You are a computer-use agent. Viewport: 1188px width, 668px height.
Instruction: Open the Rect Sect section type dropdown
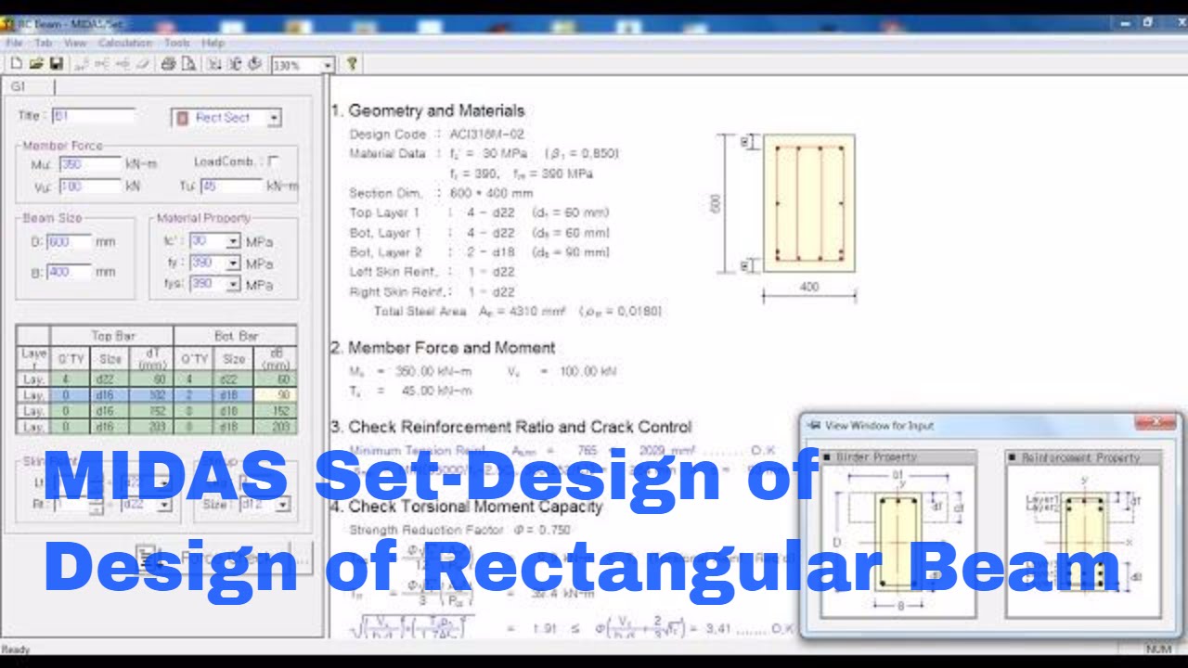click(x=274, y=118)
